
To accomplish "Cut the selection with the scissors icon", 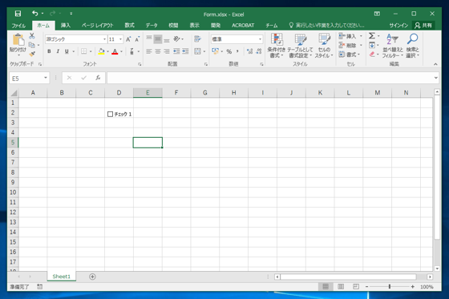I will coord(32,36).
